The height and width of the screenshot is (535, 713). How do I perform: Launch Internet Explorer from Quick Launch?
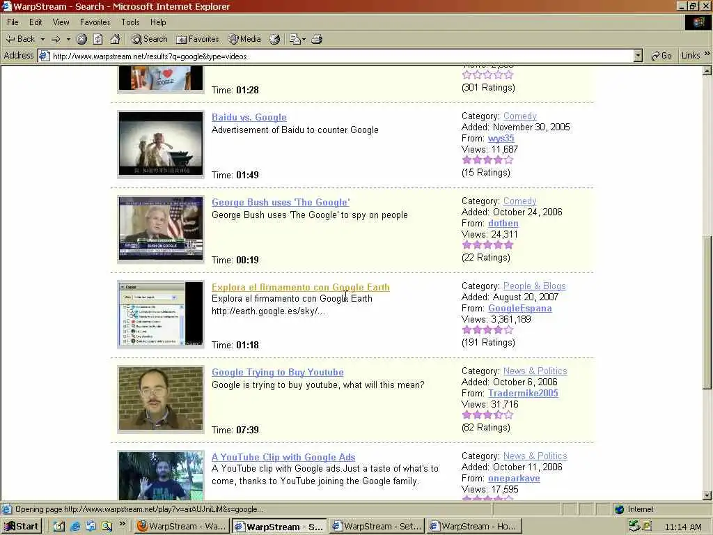pos(75,527)
